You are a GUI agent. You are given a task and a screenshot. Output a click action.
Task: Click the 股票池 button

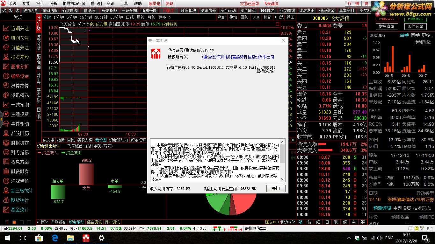tap(154, 3)
